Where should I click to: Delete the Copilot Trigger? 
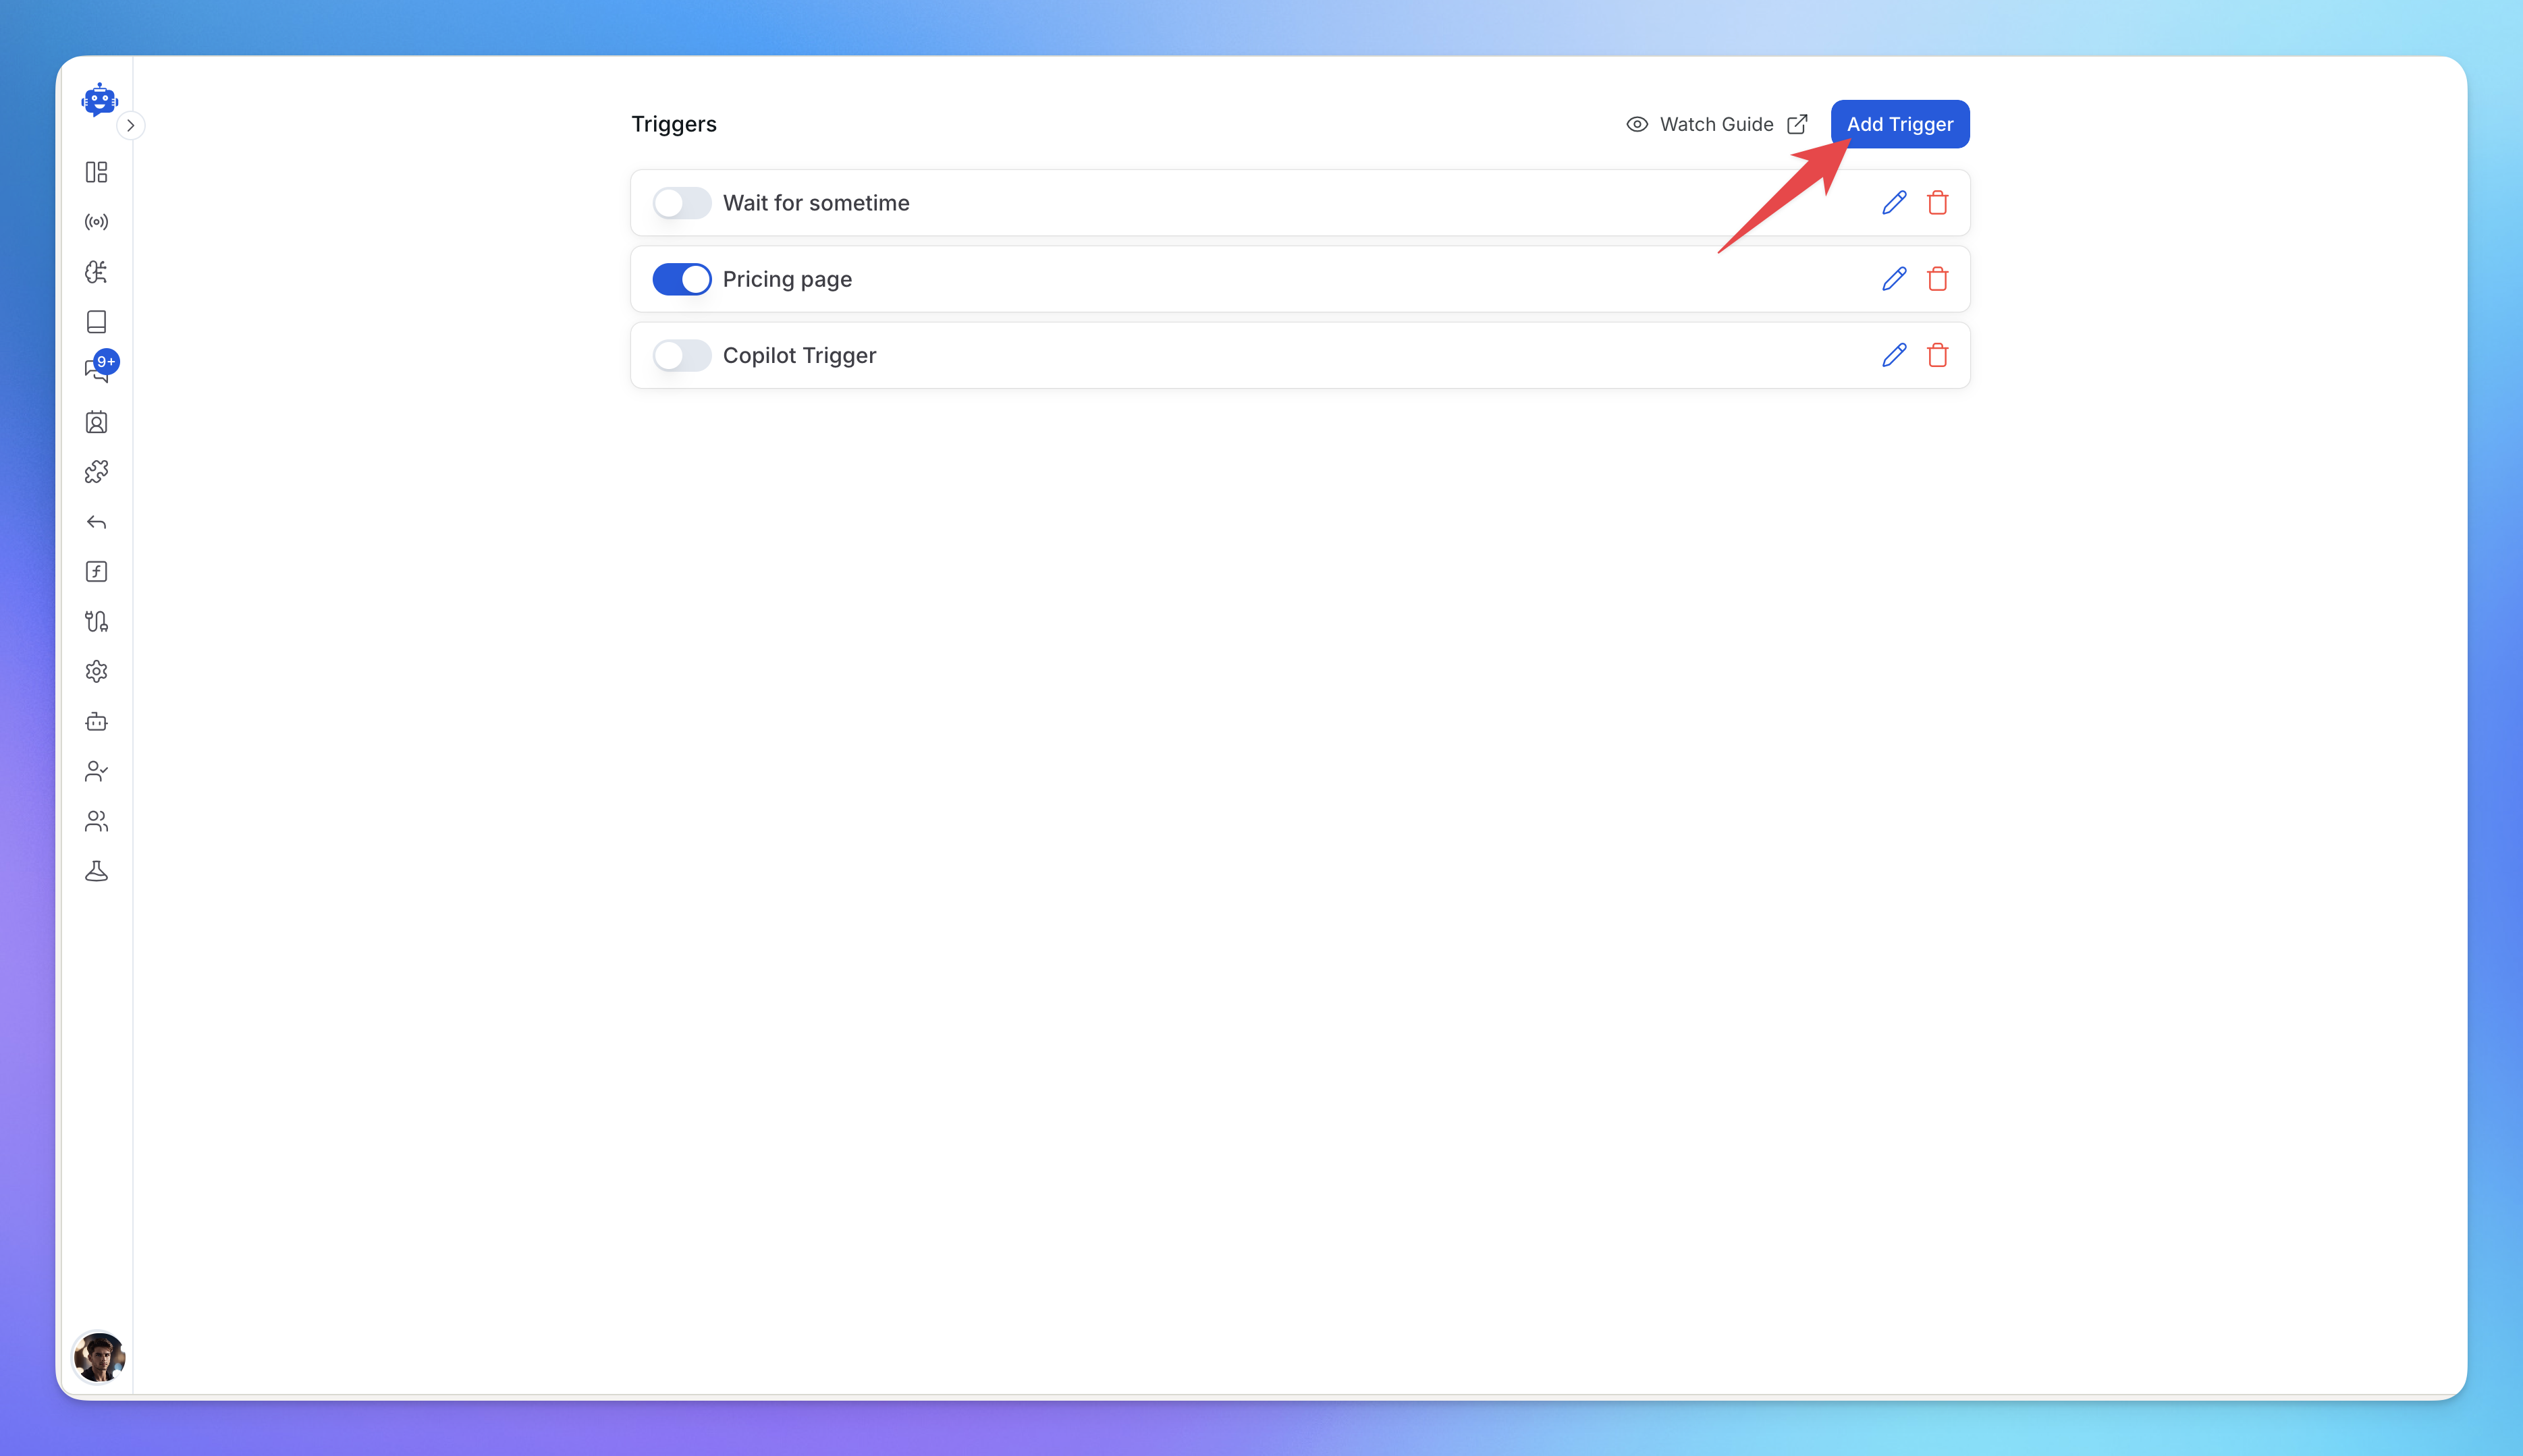pos(1936,355)
